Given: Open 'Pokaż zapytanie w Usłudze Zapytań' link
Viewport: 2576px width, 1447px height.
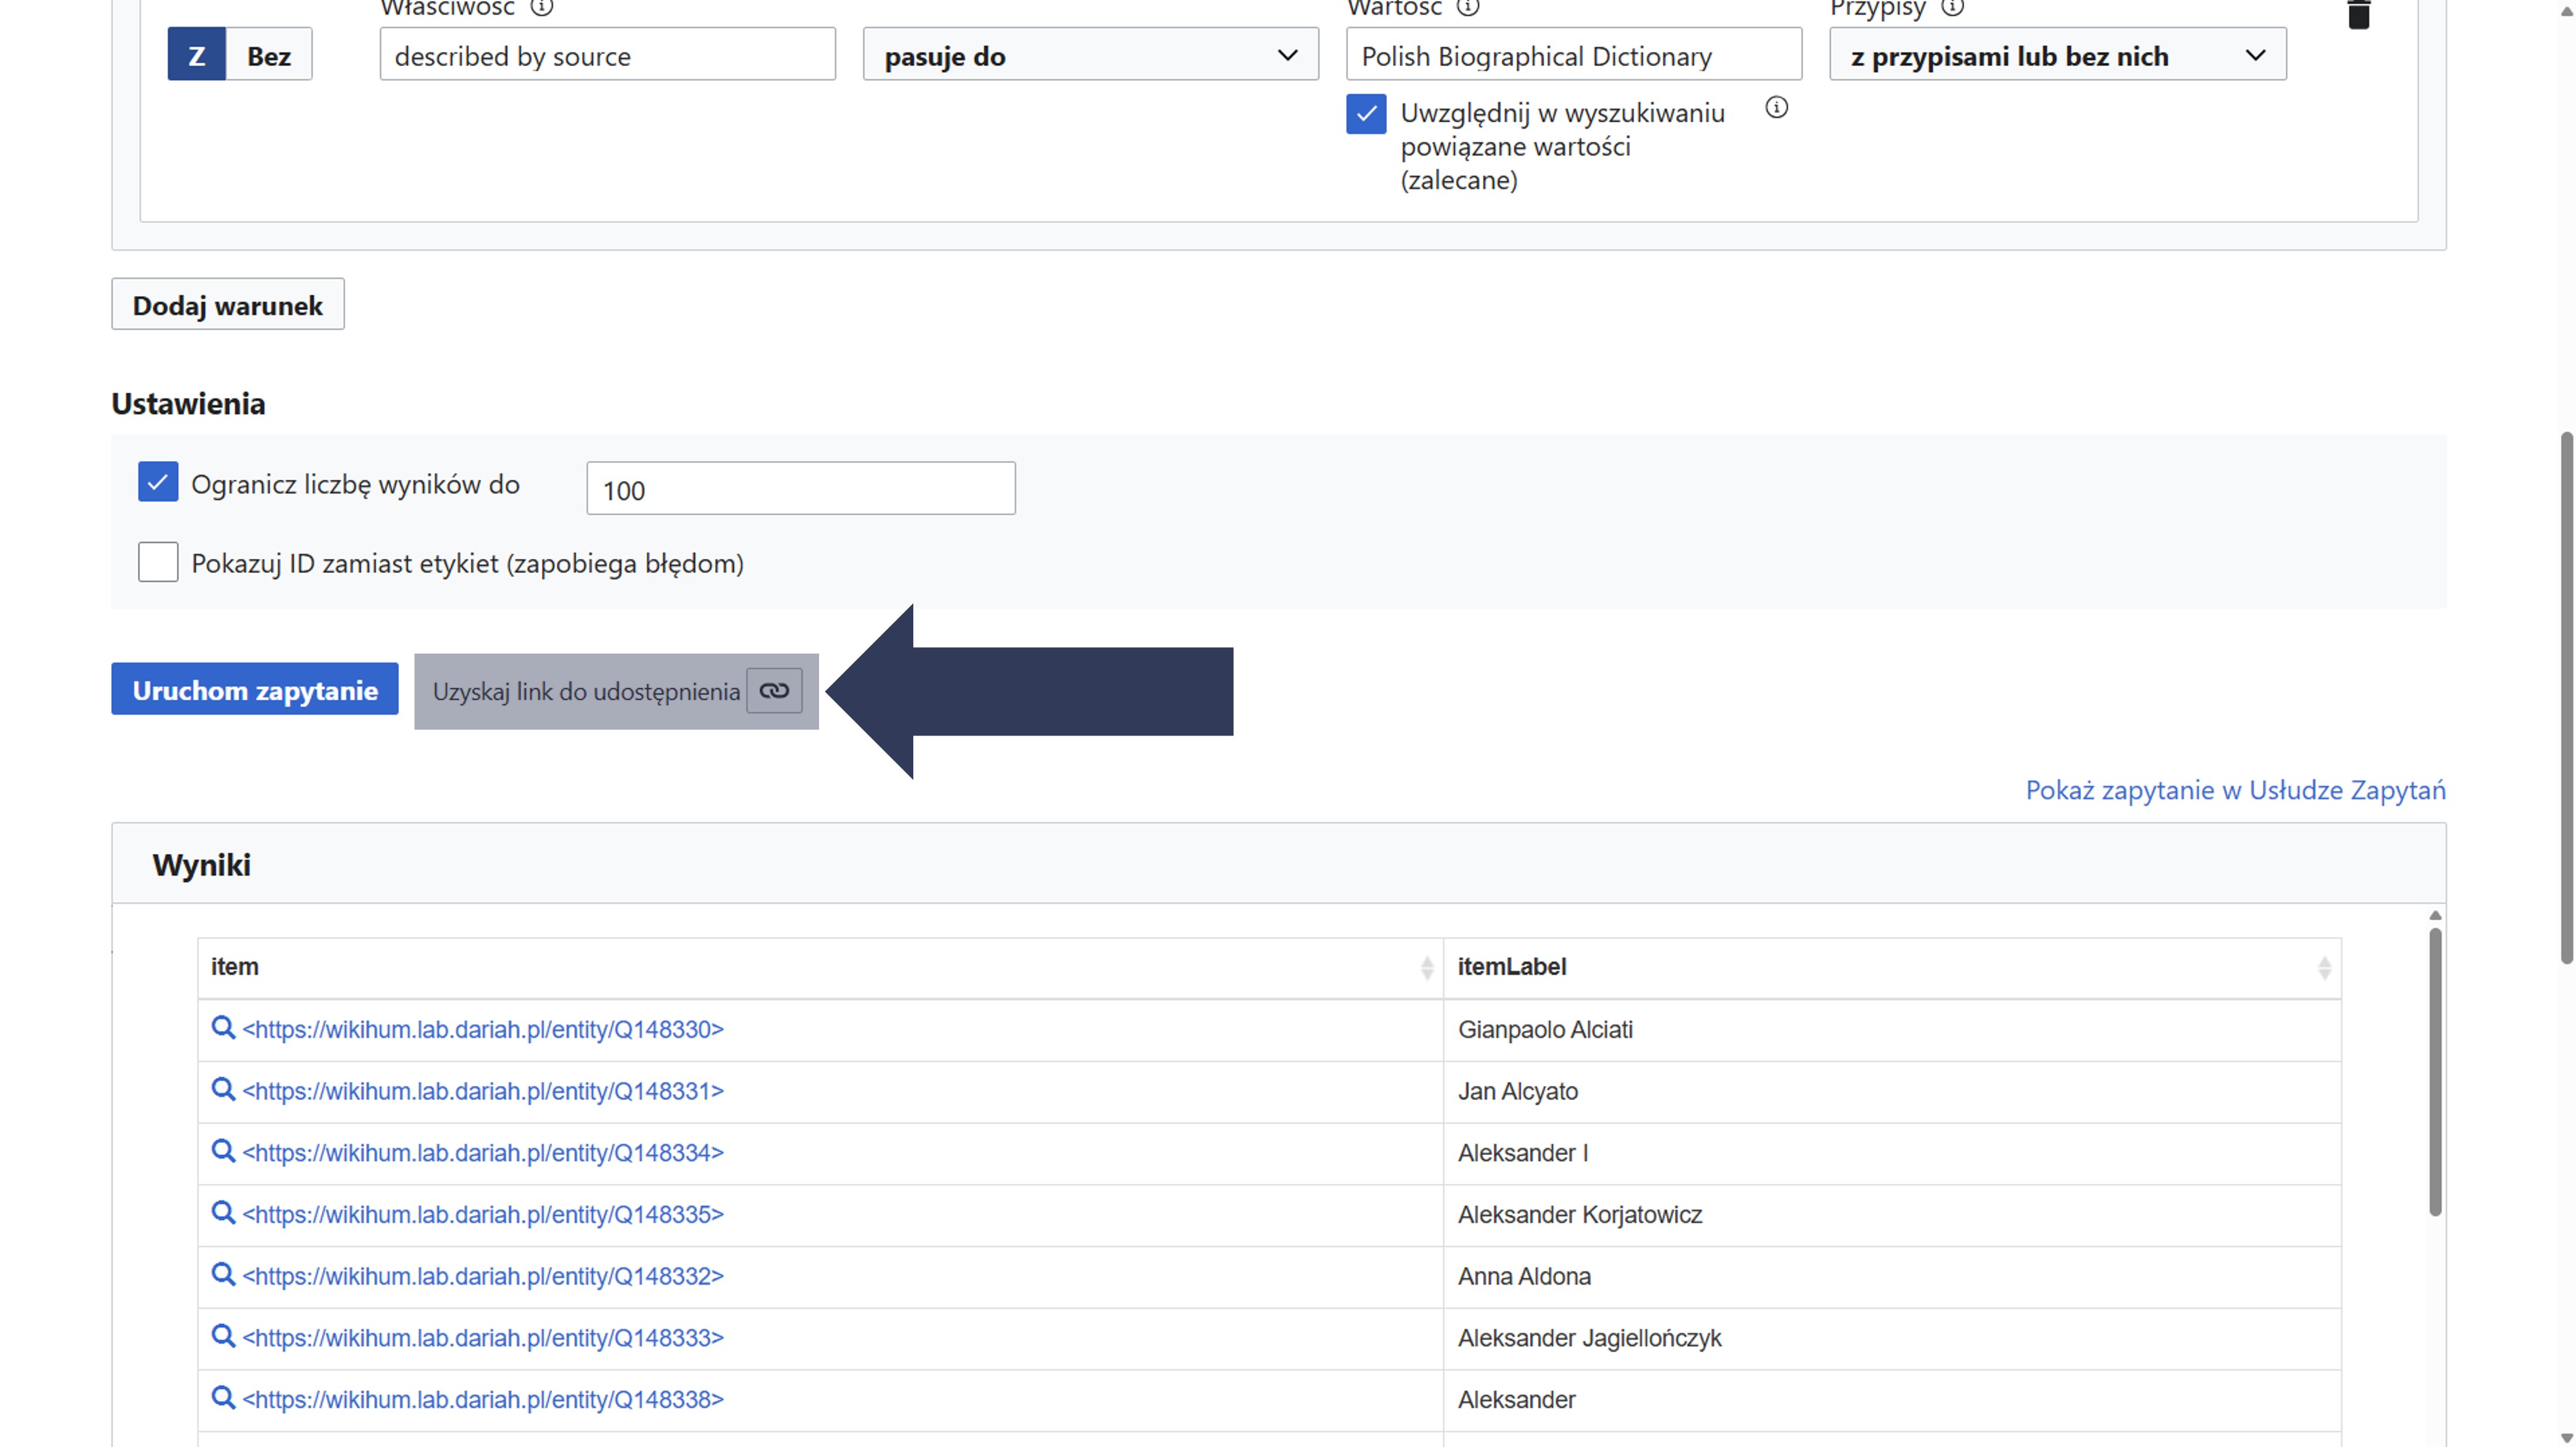Looking at the screenshot, I should pos(2235,789).
